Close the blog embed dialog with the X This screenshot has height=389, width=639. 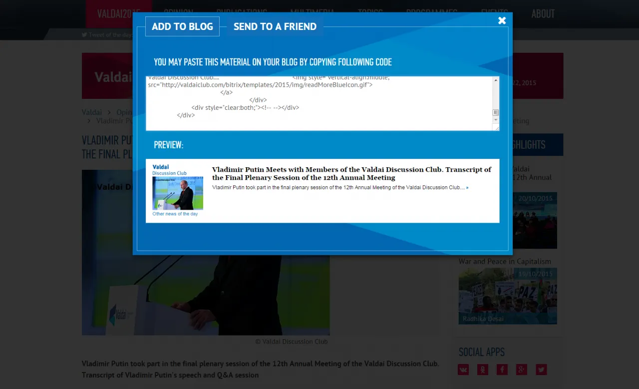coord(502,20)
